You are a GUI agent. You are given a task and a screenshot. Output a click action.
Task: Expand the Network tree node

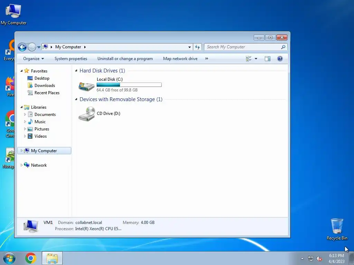pyautogui.click(x=21, y=165)
